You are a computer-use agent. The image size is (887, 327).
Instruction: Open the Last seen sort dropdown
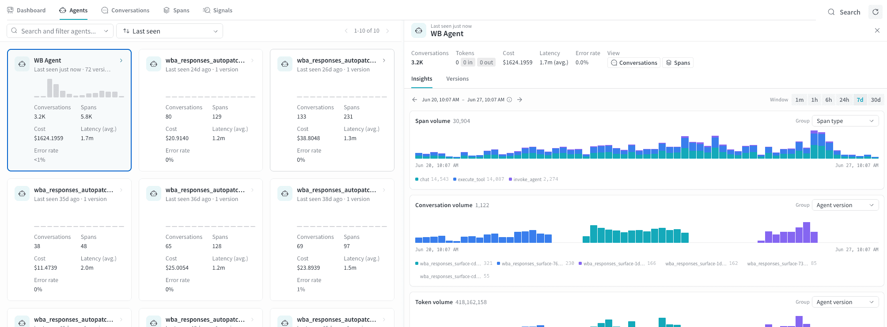170,31
